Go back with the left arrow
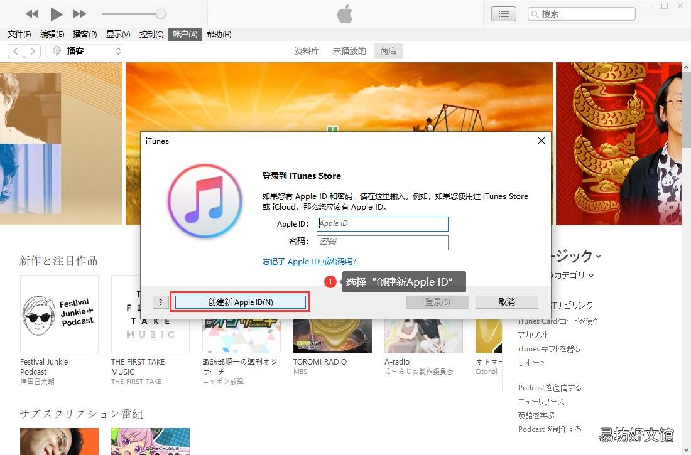The width and height of the screenshot is (691, 455). click(x=16, y=51)
